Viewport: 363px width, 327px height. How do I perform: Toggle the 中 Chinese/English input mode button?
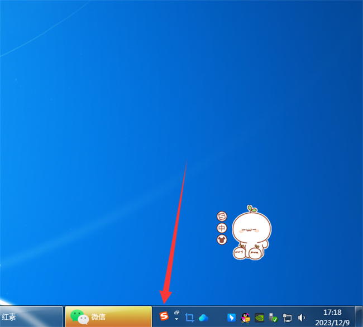[x=222, y=228]
